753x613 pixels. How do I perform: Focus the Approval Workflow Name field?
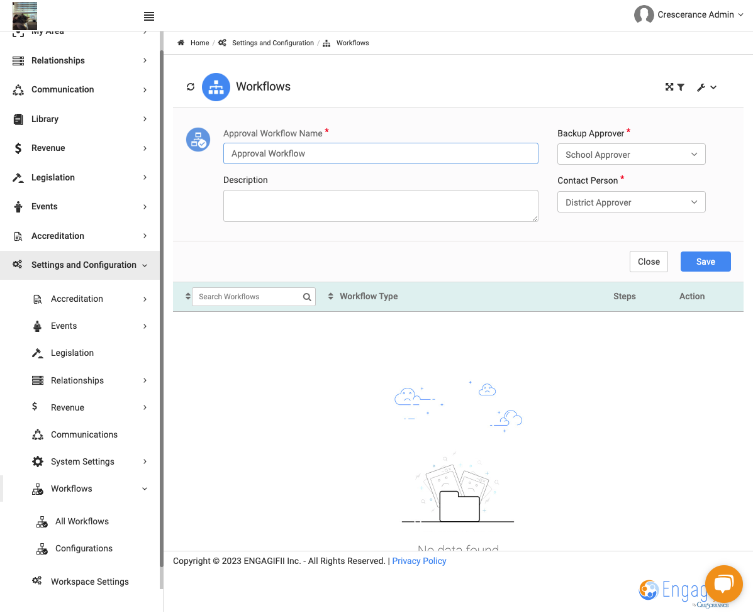pos(381,153)
